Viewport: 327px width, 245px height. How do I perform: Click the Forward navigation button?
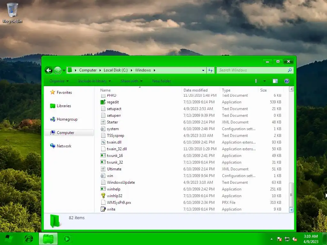pos(57,71)
